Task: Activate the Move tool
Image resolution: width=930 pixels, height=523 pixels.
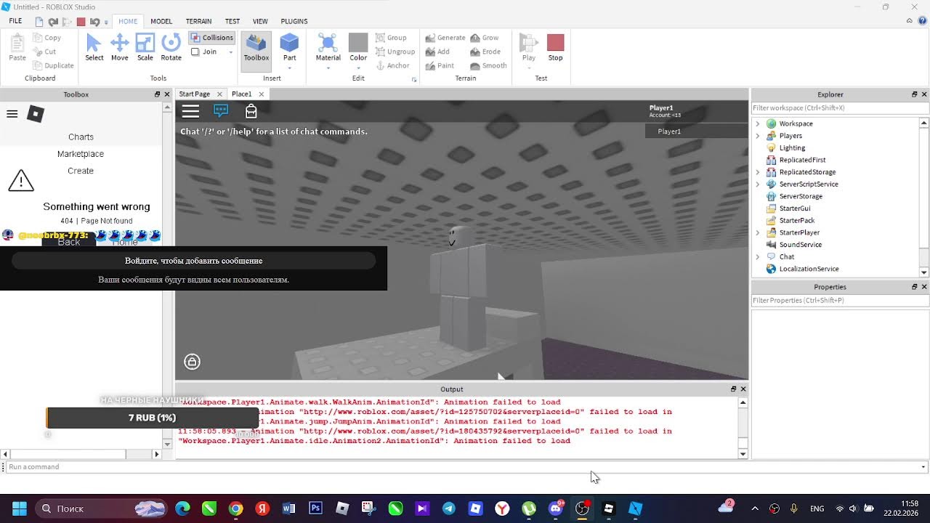Action: coord(119,47)
